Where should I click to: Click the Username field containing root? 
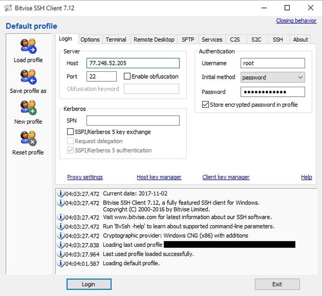[273, 63]
